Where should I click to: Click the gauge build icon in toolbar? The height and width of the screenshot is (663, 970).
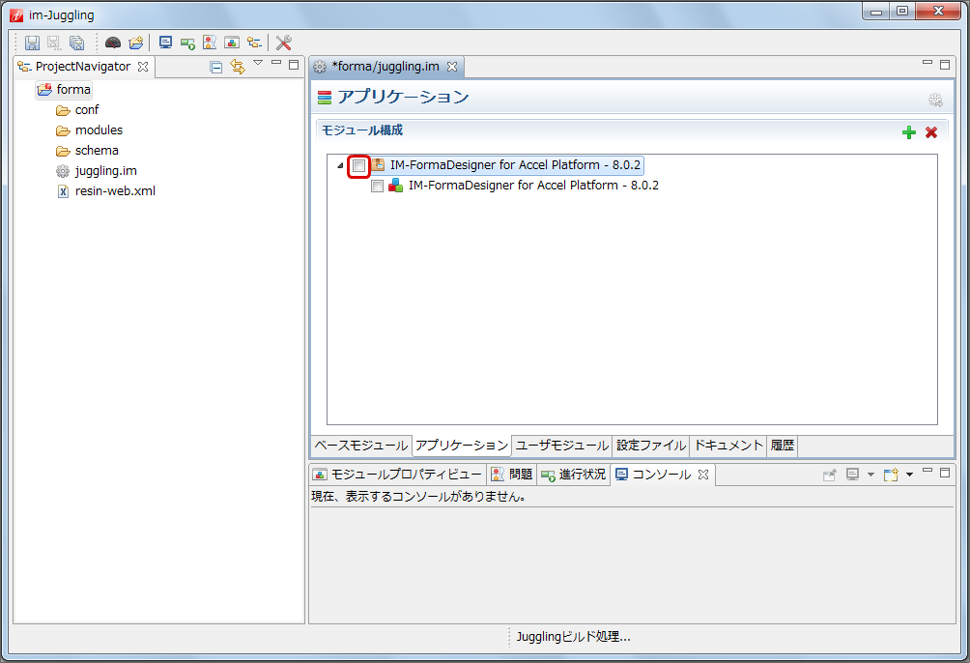(x=113, y=43)
